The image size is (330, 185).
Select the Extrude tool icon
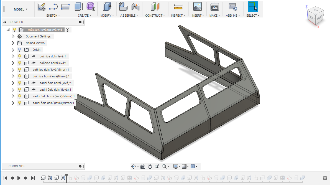tap(79, 6)
